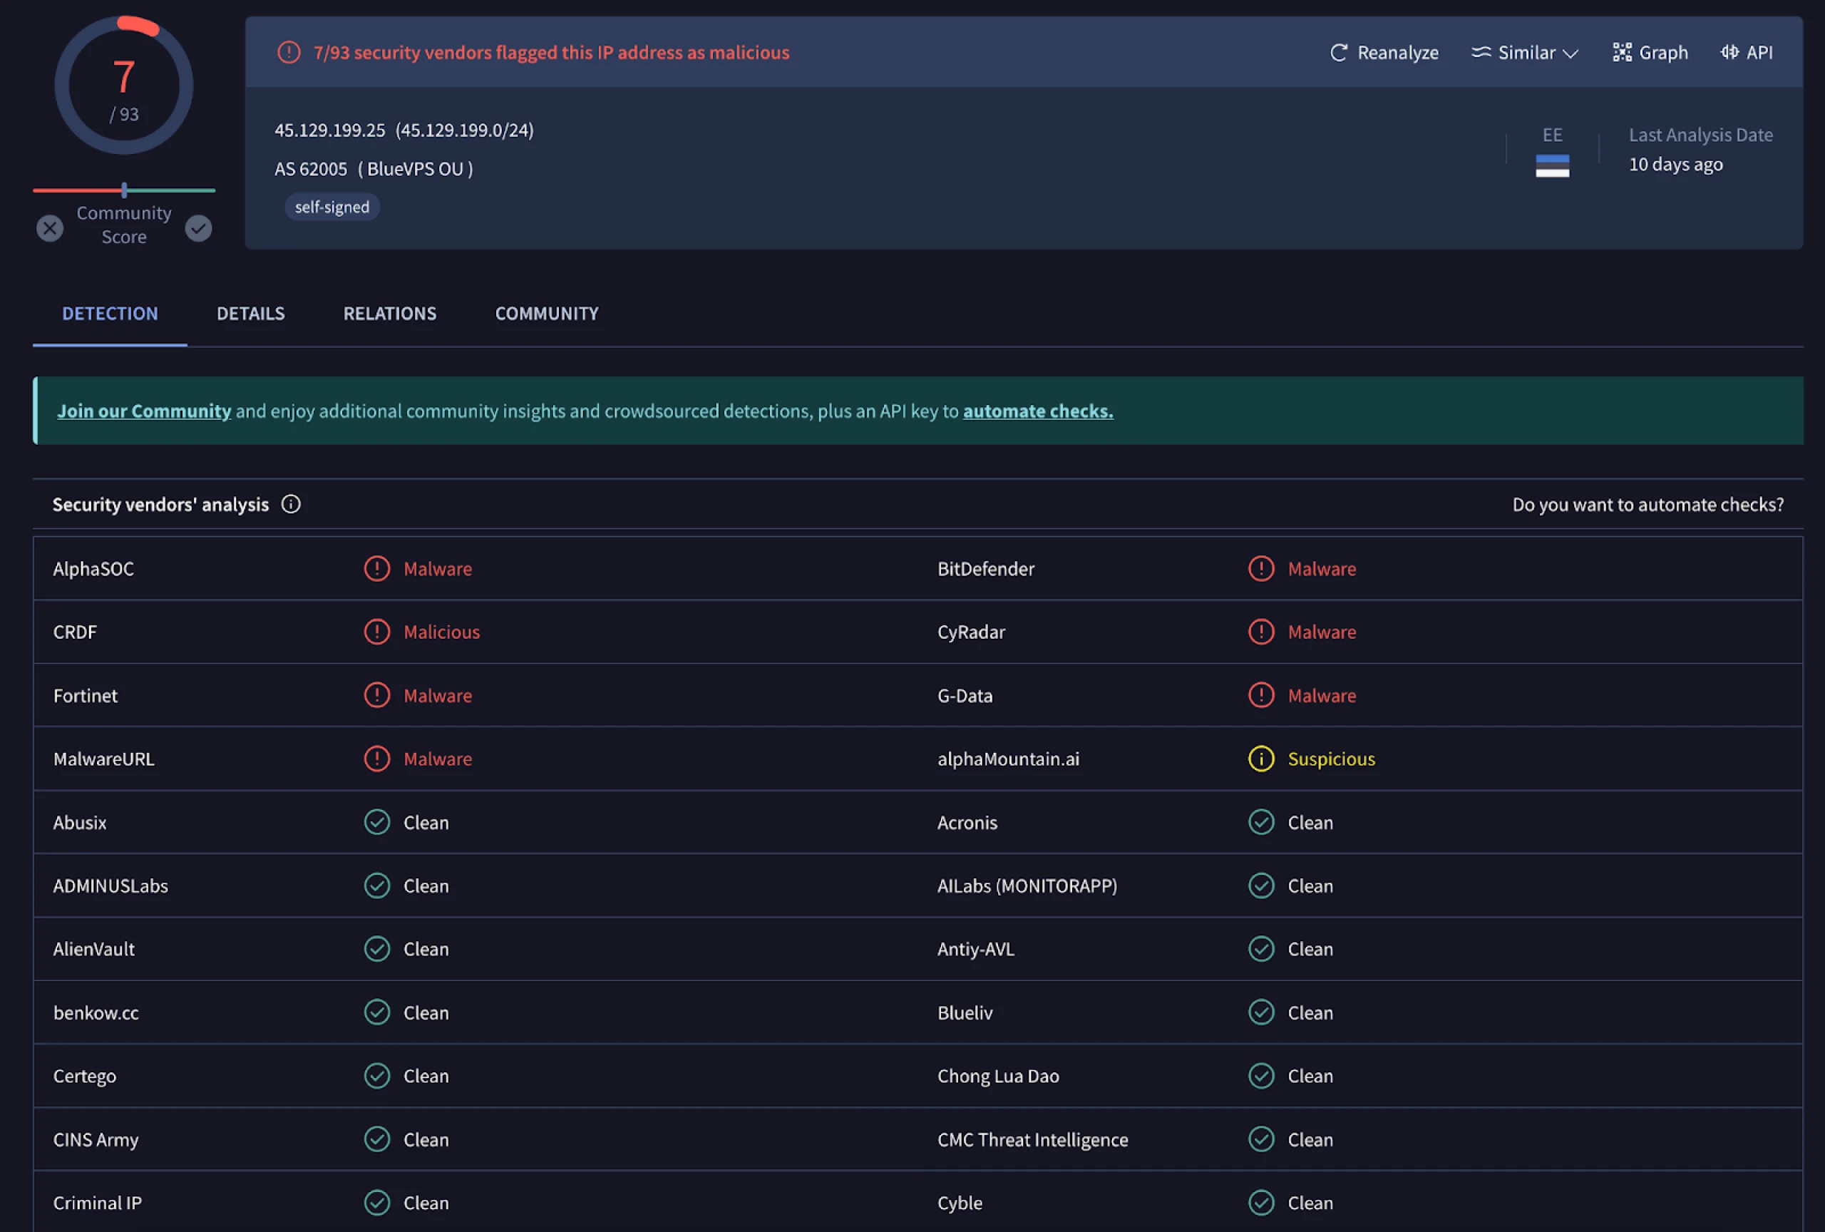1825x1232 pixels.
Task: Click the alphaMountain.ai suspicious info icon
Action: click(1261, 759)
